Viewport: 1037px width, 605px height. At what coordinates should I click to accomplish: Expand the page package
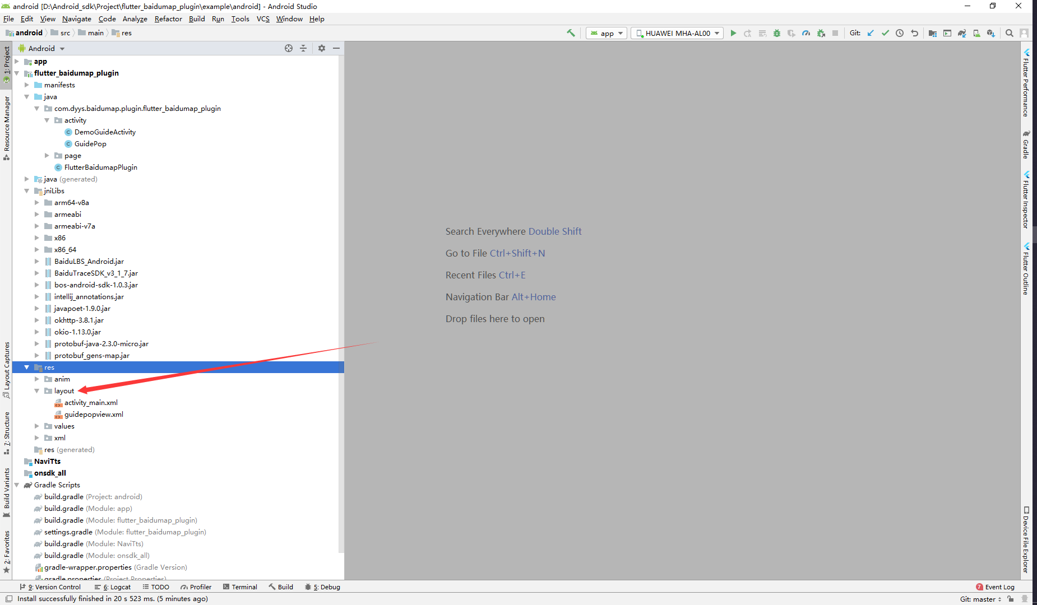[47, 156]
